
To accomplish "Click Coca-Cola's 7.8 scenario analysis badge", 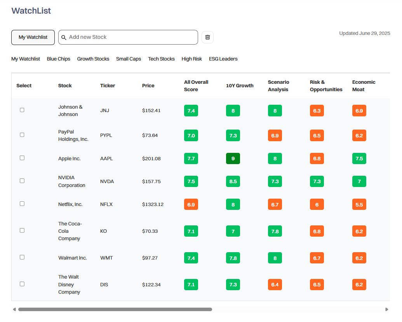I will click(x=275, y=231).
